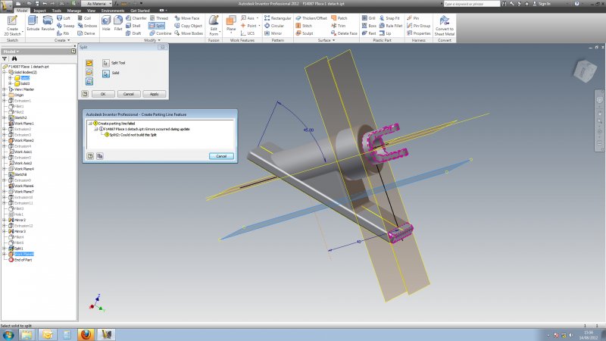Click the ViewCube in the viewport

585,72
